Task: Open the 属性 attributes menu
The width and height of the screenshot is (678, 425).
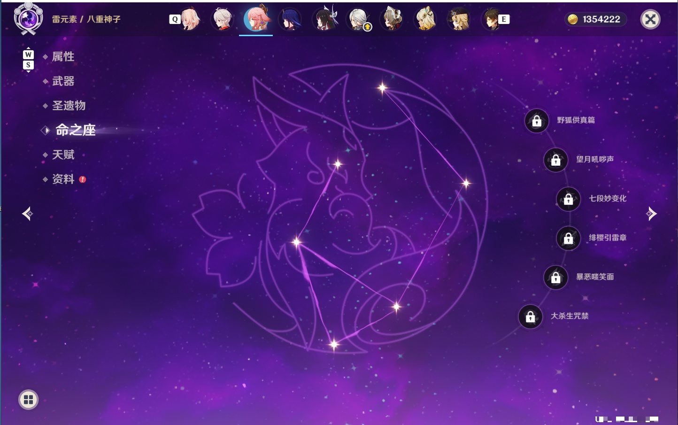Action: tap(63, 57)
